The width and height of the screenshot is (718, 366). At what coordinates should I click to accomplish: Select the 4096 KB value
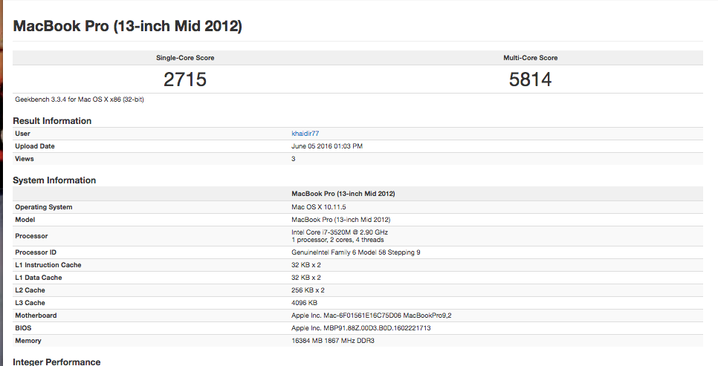point(304,303)
